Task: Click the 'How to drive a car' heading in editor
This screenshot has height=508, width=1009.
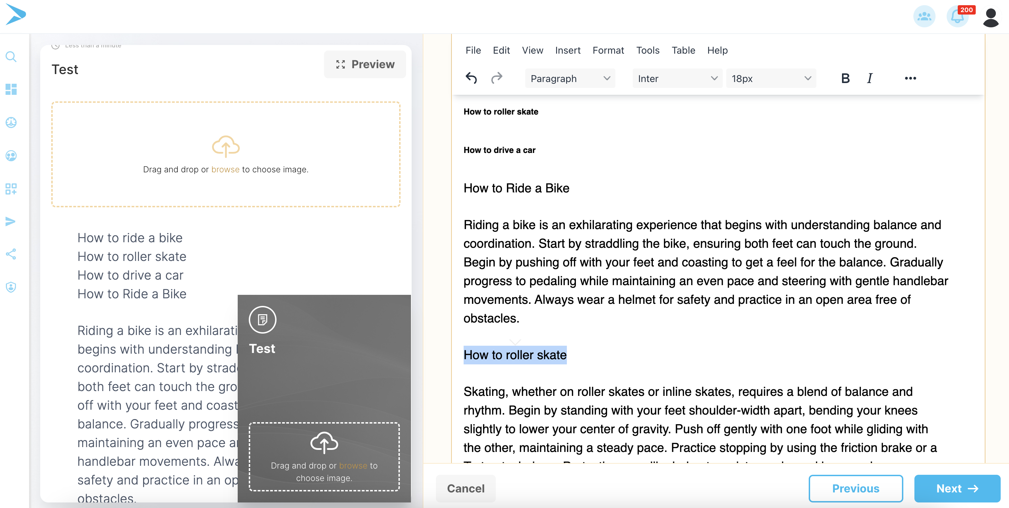Action: (499, 150)
